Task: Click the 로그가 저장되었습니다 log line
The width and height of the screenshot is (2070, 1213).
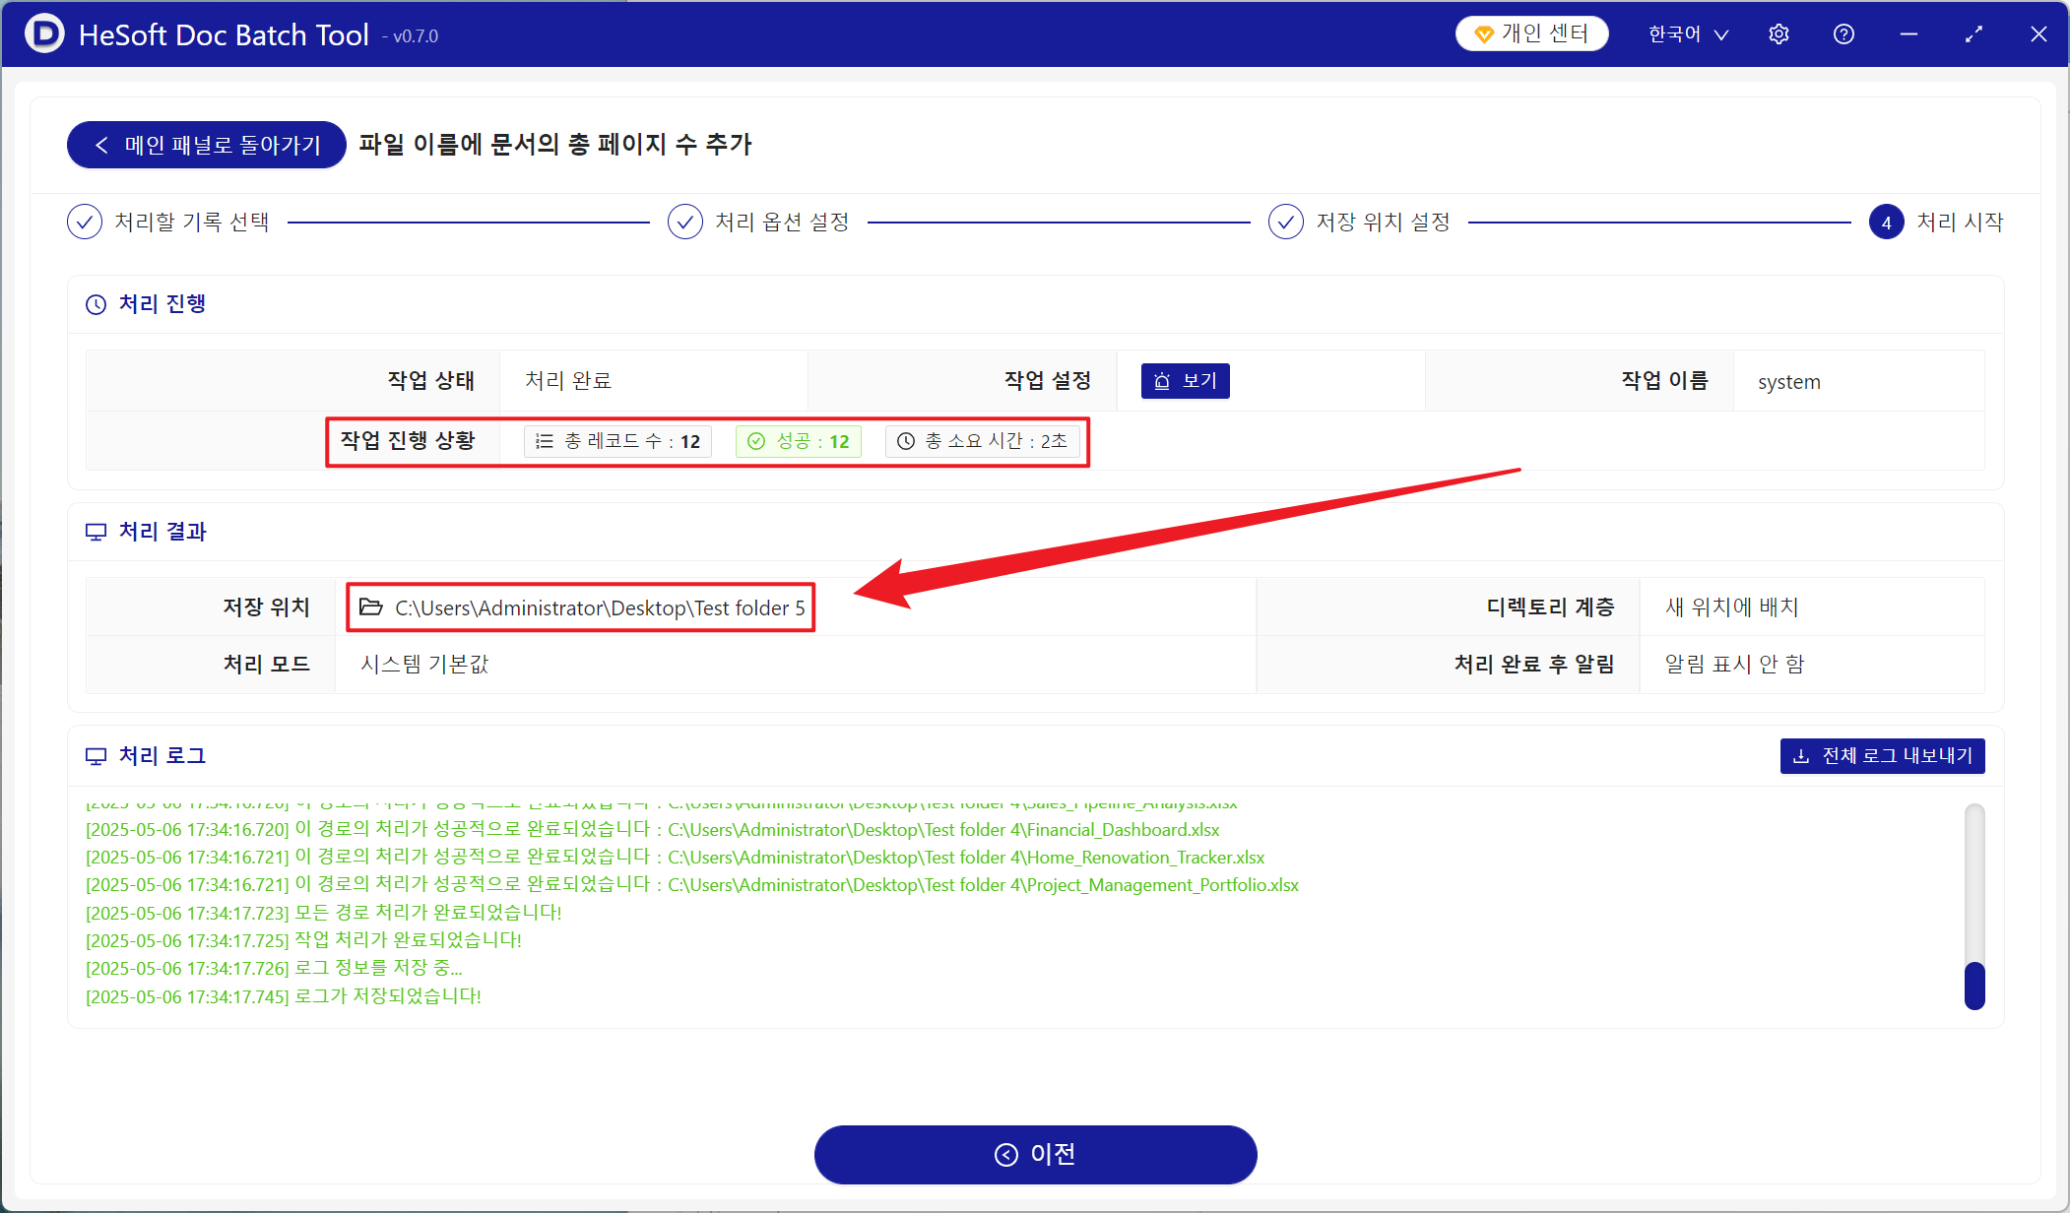Action: pos(284,996)
